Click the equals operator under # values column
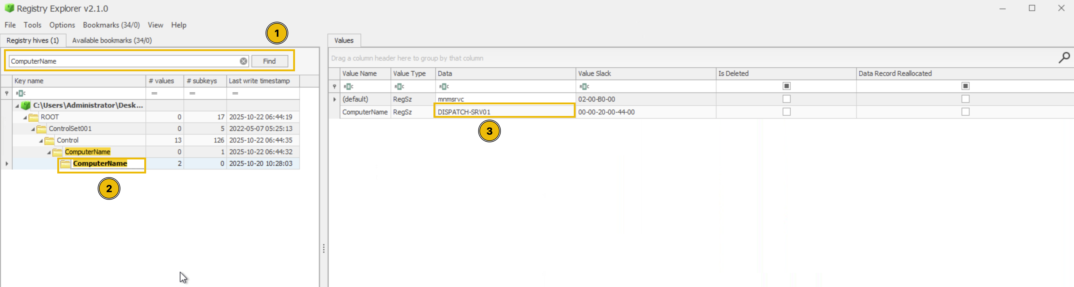This screenshot has width=1074, height=287. point(154,93)
